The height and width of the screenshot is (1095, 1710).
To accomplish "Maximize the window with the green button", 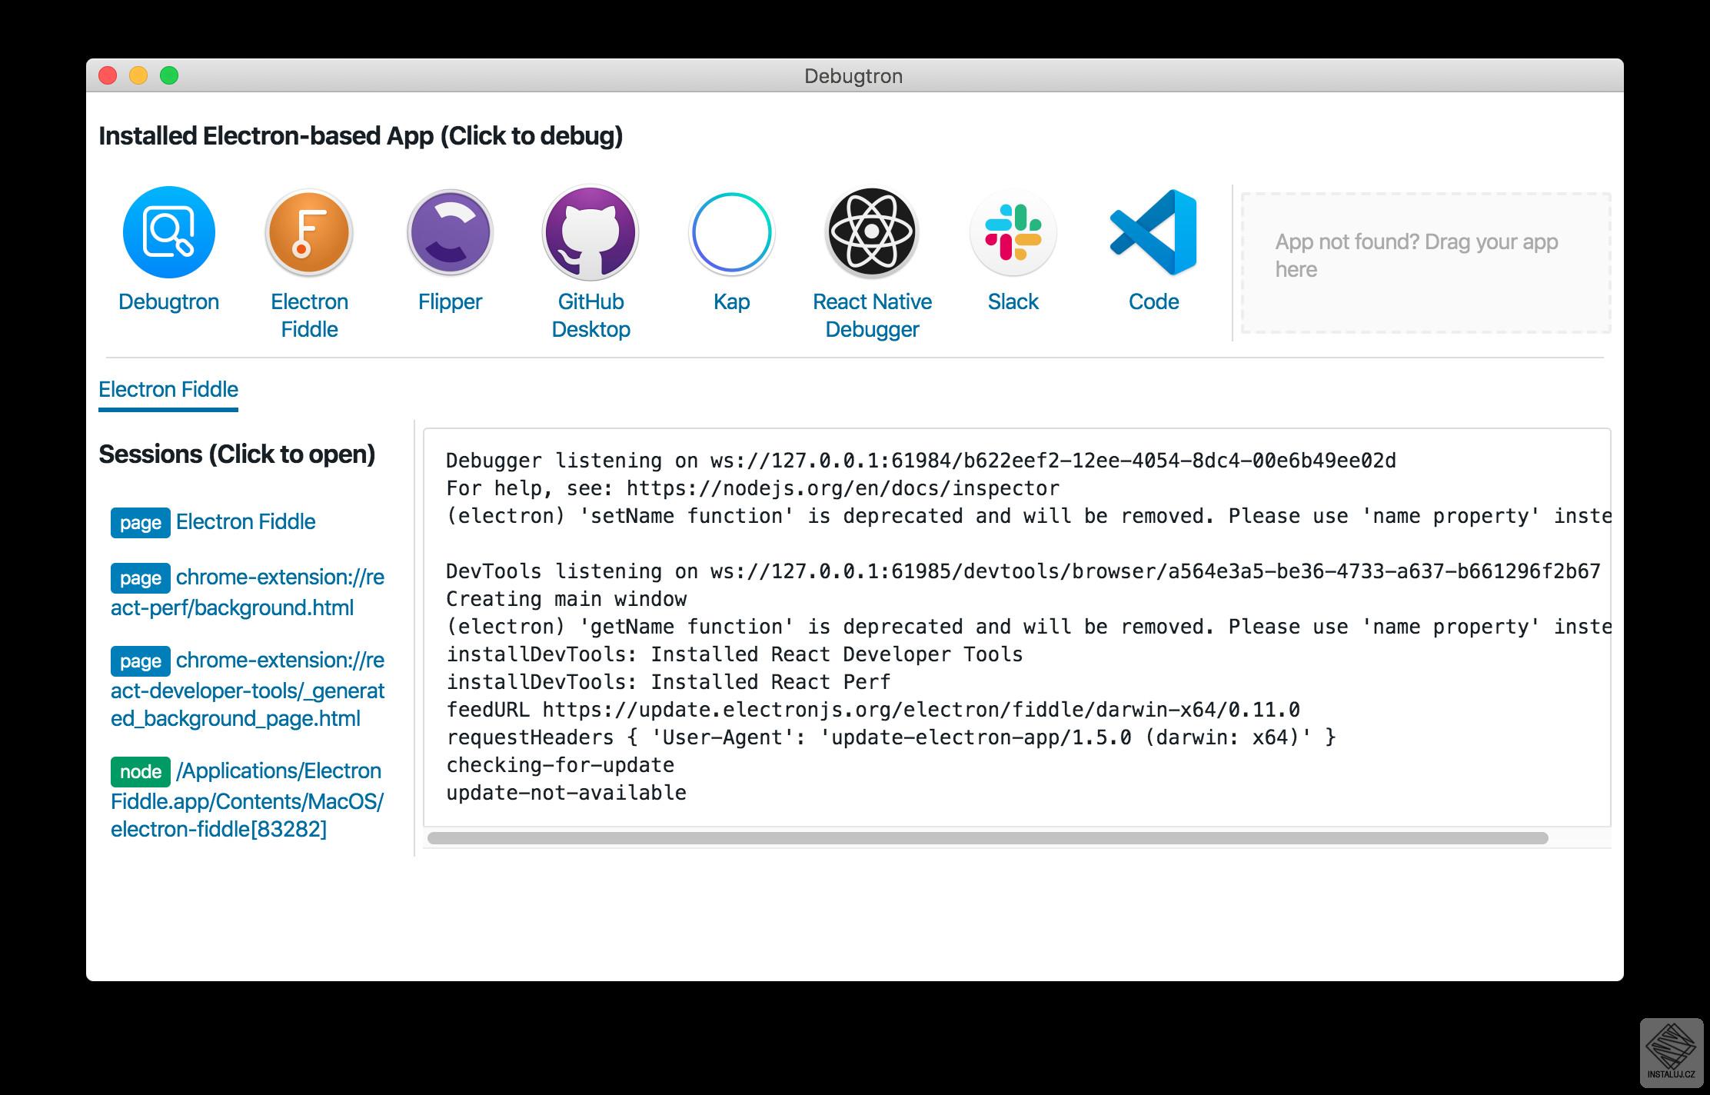I will (x=169, y=75).
